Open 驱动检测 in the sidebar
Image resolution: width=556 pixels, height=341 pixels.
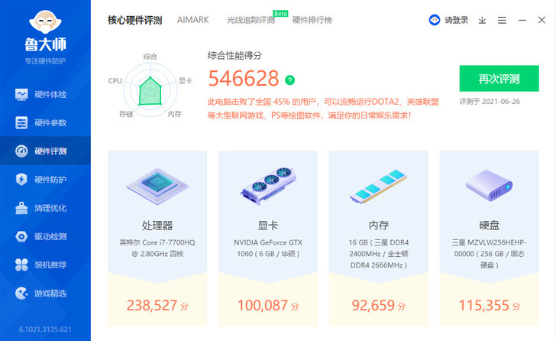coord(45,236)
